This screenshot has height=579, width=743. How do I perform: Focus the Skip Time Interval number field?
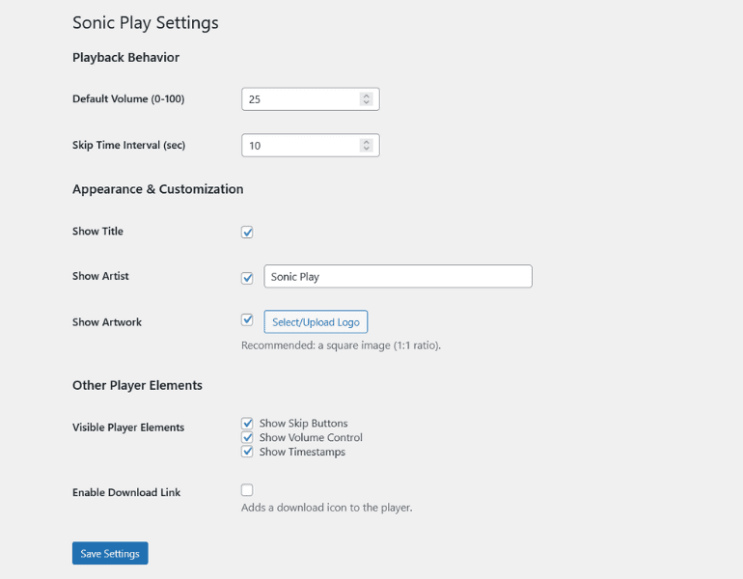point(299,146)
